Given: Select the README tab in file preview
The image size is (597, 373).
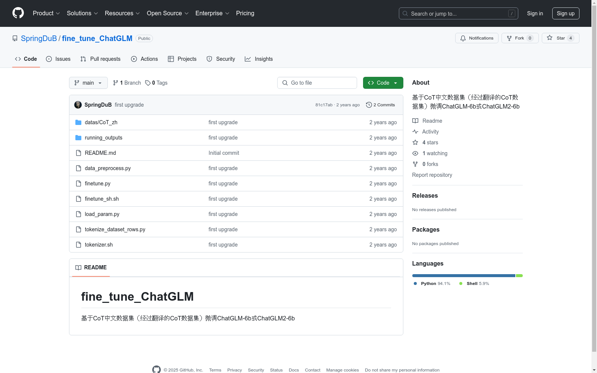Looking at the screenshot, I should coord(91,267).
